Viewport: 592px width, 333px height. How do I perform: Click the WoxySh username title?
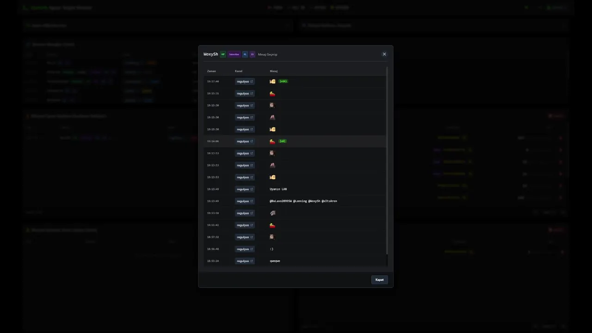211,54
